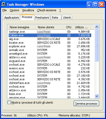
Task: Open the Chiudi sessione menu
Action: 47,10
